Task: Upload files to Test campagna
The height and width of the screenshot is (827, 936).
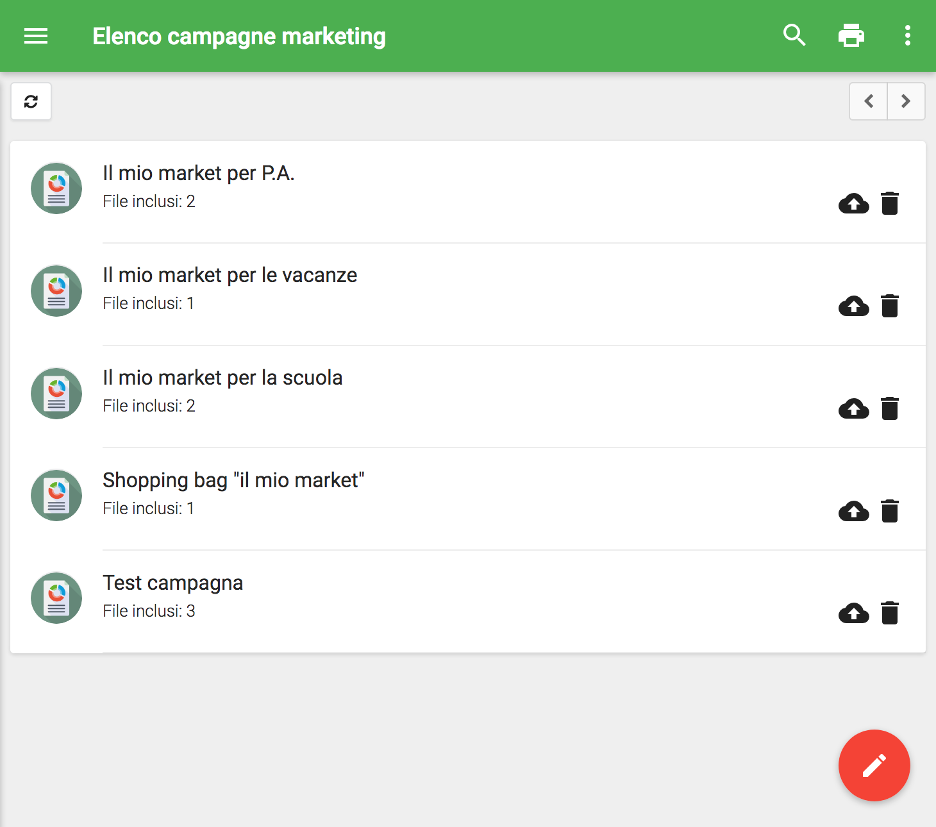Action: click(x=853, y=614)
